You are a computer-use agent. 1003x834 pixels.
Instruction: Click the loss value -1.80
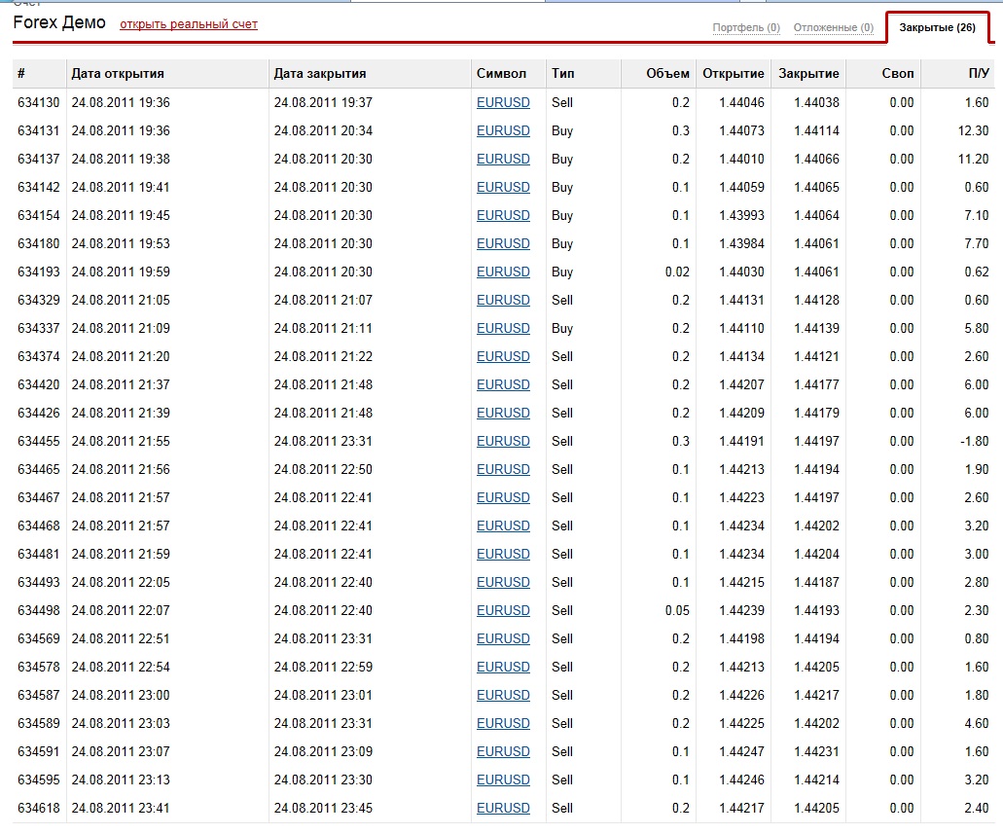tap(974, 441)
